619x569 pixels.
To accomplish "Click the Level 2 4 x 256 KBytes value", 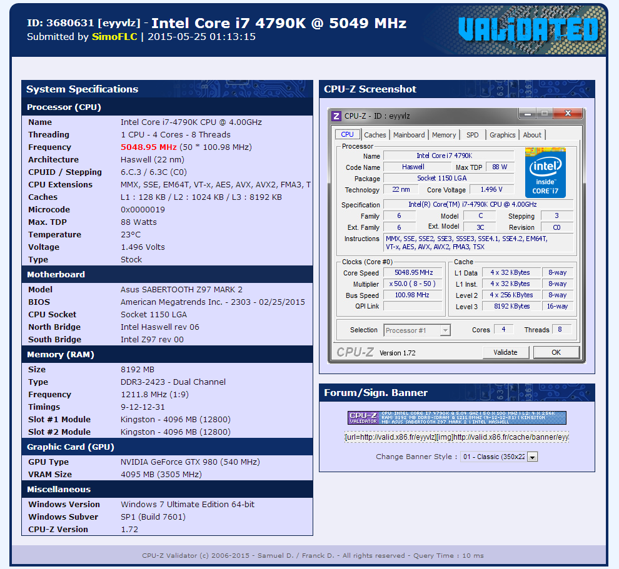I will pyautogui.click(x=511, y=295).
